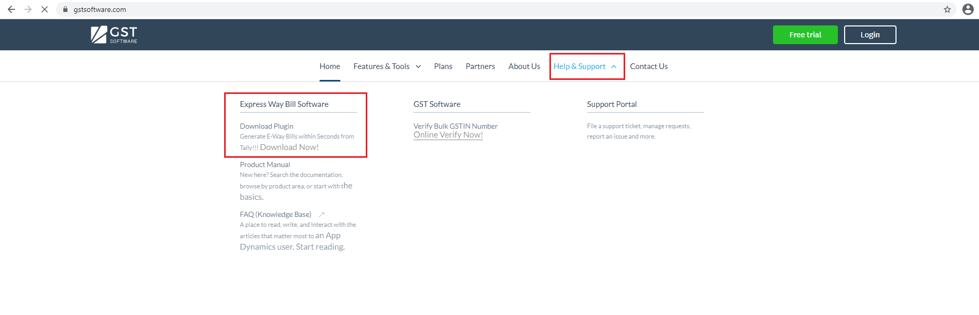Start a Free trial
This screenshot has height=315, width=979.
(805, 35)
